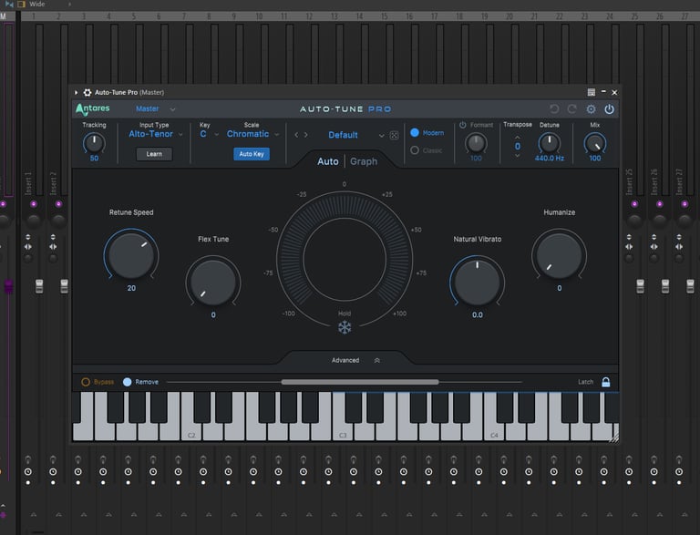This screenshot has height=535, width=700.
Task: Close the Auto-Tune Pro window
Action: pyautogui.click(x=614, y=92)
